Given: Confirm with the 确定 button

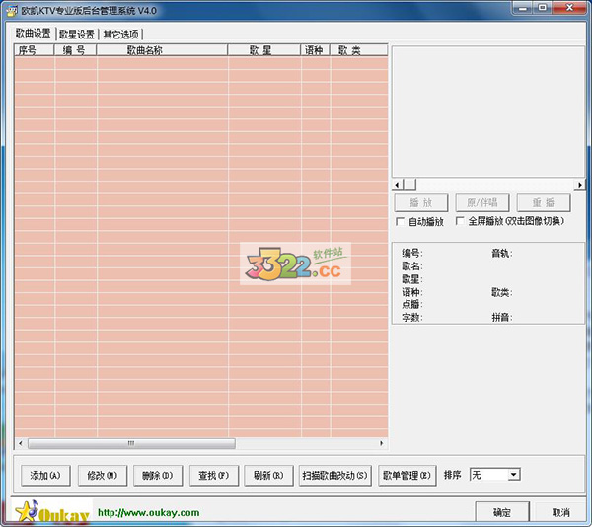Looking at the screenshot, I should tap(502, 512).
